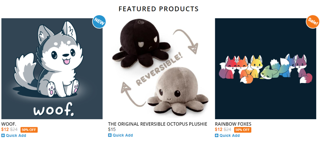Open the Rainbow Foxes shirt image

coord(265,68)
